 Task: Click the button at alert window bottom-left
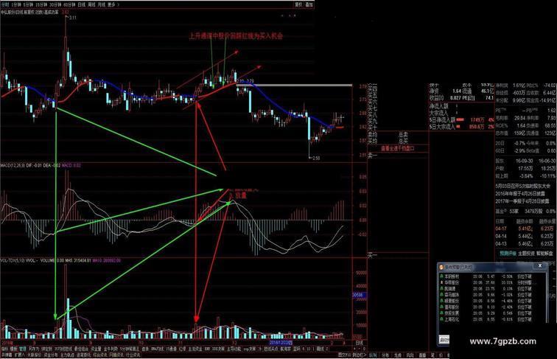pos(444,339)
